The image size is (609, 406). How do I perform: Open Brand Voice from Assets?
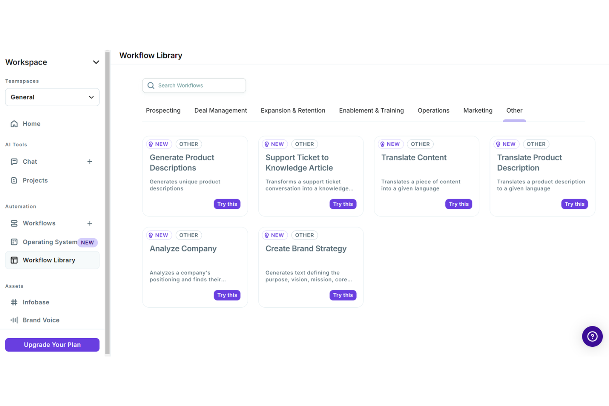(41, 320)
